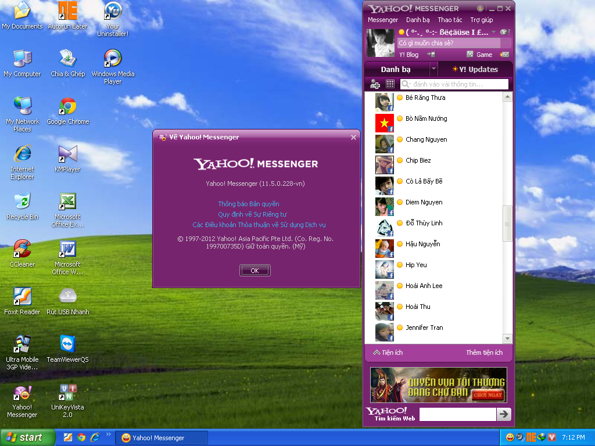Click the contact list scrollbar down arrow
The height and width of the screenshot is (446, 595).
point(507,339)
